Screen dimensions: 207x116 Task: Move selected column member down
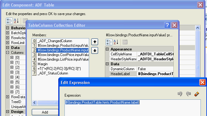[x=95, y=50]
